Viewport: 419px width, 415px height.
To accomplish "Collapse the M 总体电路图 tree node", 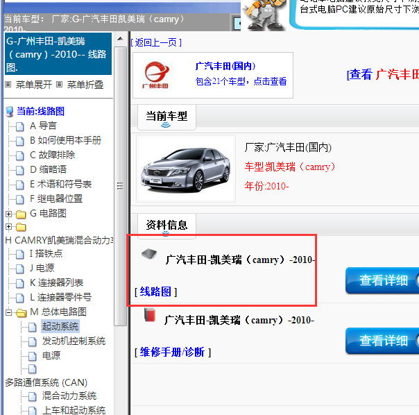I will coord(8,312).
